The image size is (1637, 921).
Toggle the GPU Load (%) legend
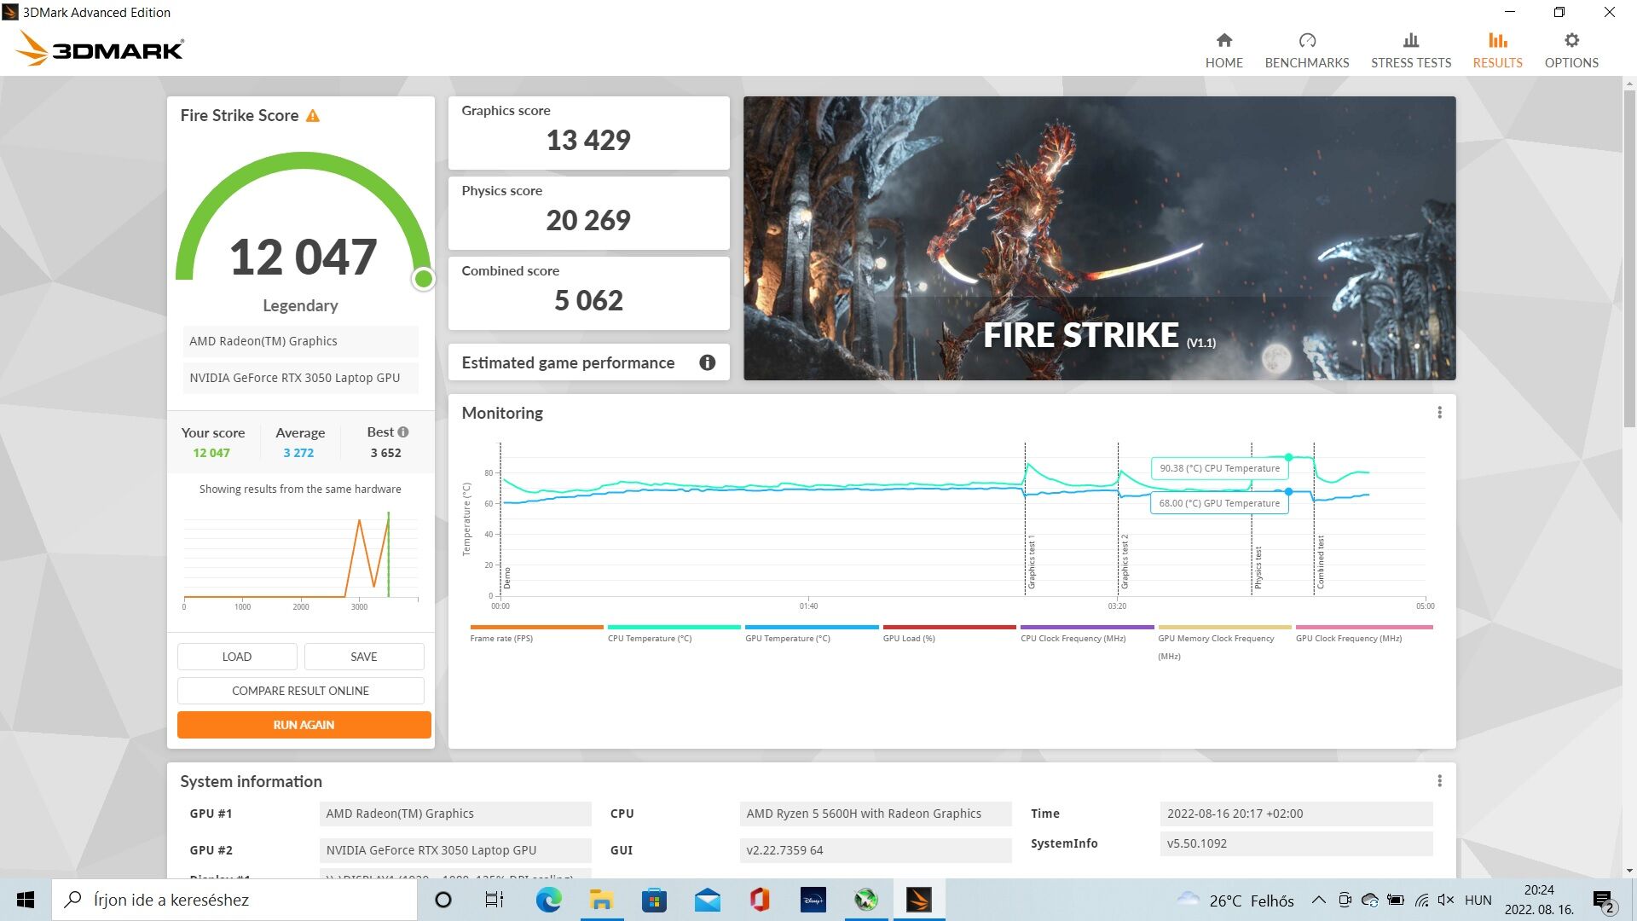click(x=949, y=634)
